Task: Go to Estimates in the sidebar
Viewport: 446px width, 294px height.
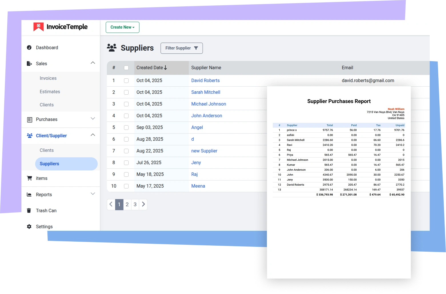Action: pyautogui.click(x=50, y=92)
